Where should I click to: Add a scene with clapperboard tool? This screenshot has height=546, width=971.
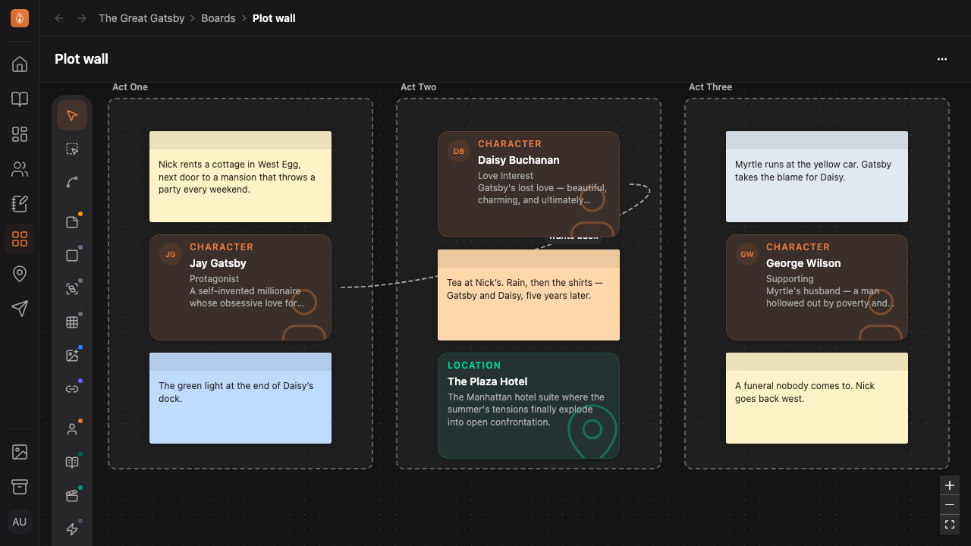[x=72, y=496]
